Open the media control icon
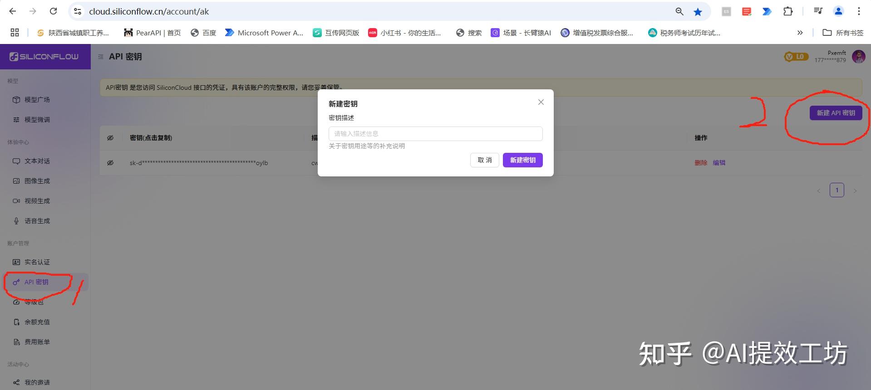 click(818, 11)
